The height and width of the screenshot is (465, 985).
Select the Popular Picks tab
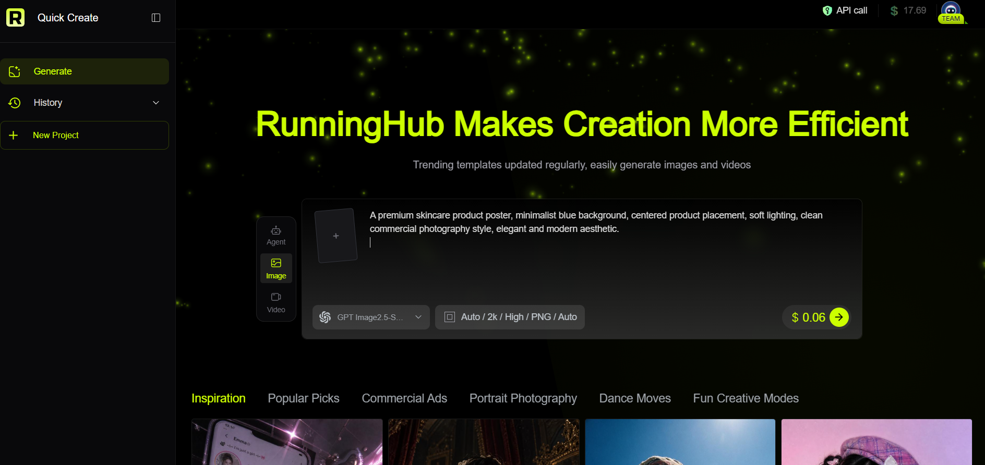tap(304, 398)
